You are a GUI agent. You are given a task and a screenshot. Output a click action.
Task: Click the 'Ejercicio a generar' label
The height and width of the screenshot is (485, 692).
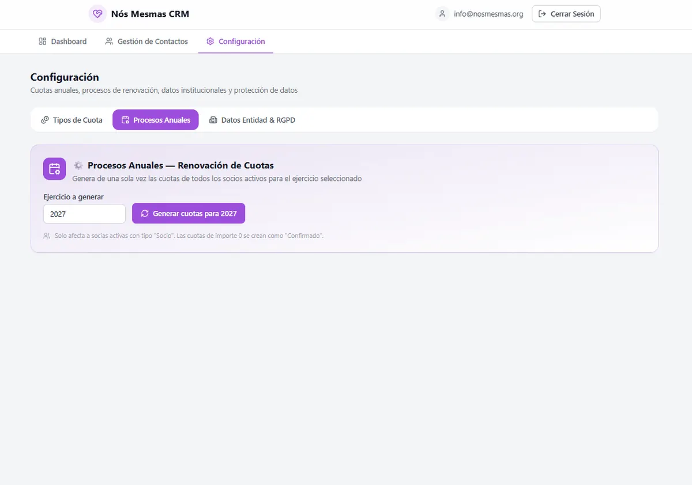(x=73, y=196)
